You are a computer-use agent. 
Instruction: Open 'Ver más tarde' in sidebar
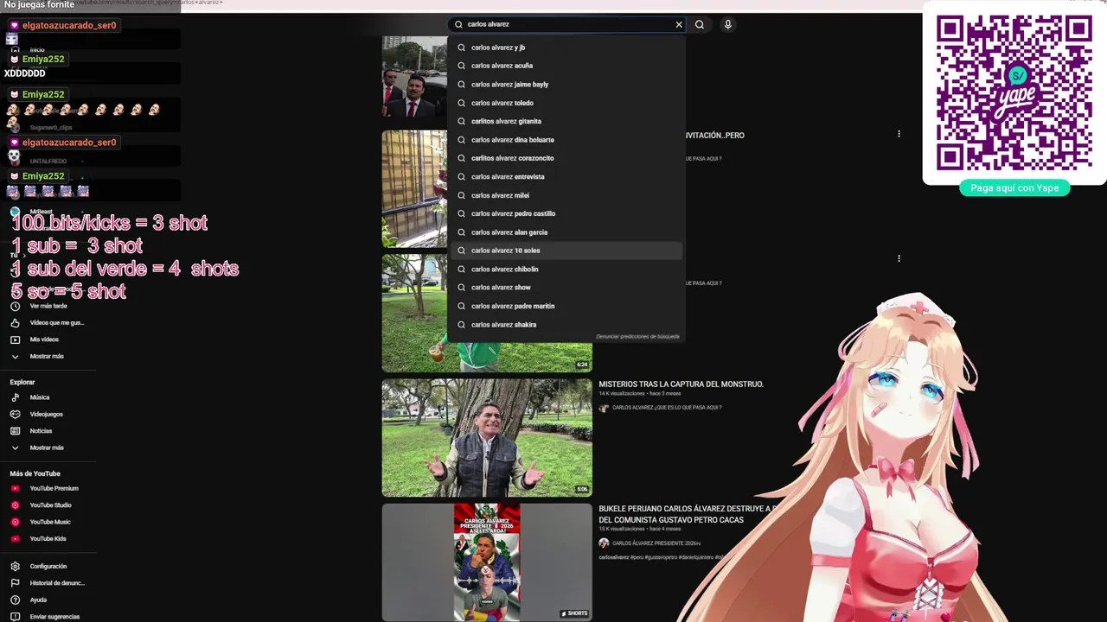pyautogui.click(x=48, y=306)
